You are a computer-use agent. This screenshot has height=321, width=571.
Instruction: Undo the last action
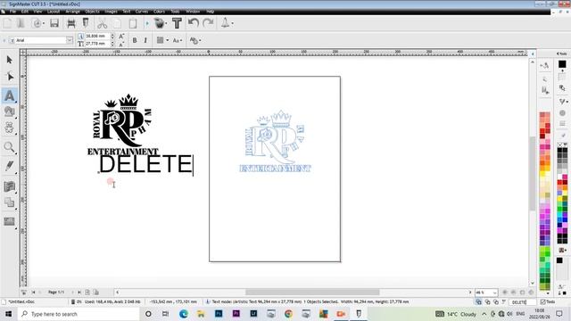click(193, 23)
